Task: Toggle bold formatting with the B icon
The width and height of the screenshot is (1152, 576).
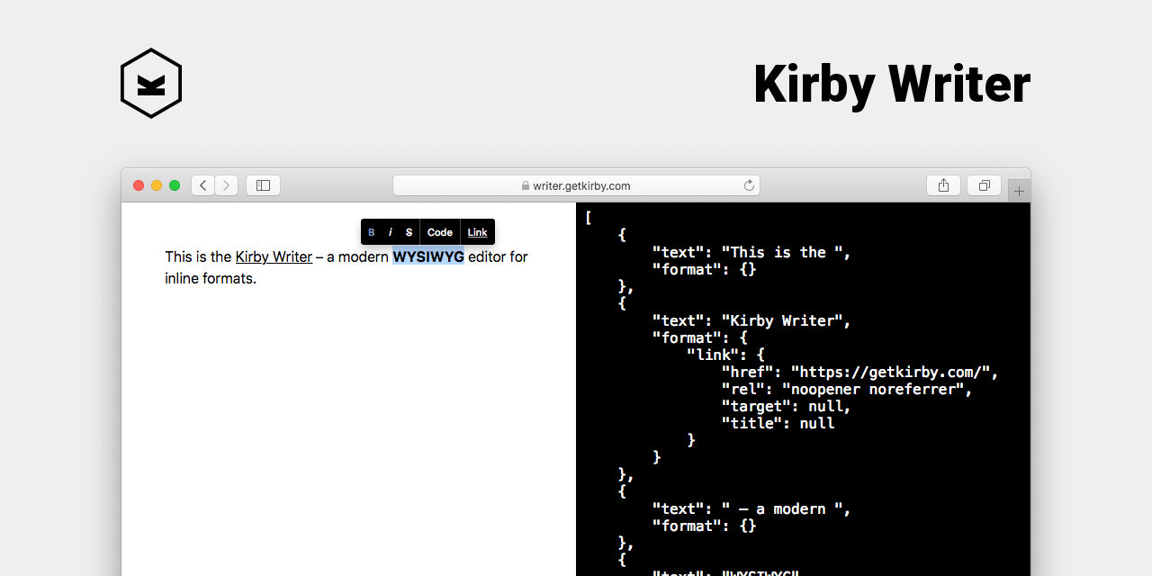Action: click(x=371, y=231)
